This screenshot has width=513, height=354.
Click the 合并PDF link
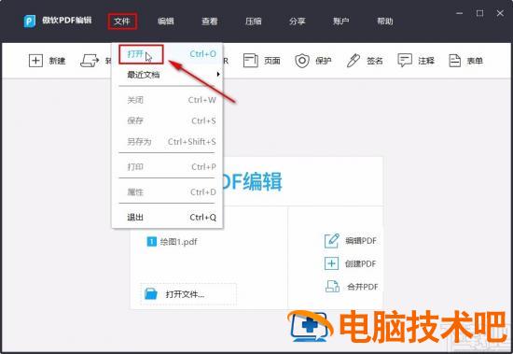coord(363,287)
